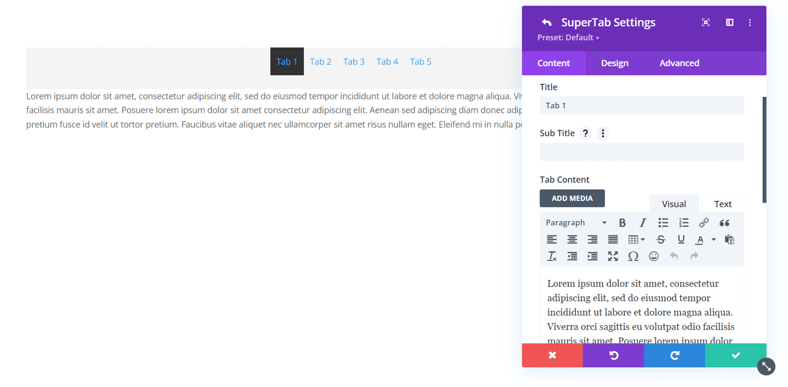Switch to the Design tab
The image size is (788, 387).
pyautogui.click(x=615, y=63)
